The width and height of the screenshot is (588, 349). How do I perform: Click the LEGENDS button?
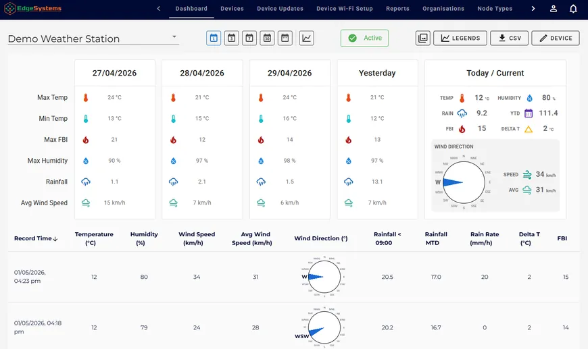[x=460, y=38]
